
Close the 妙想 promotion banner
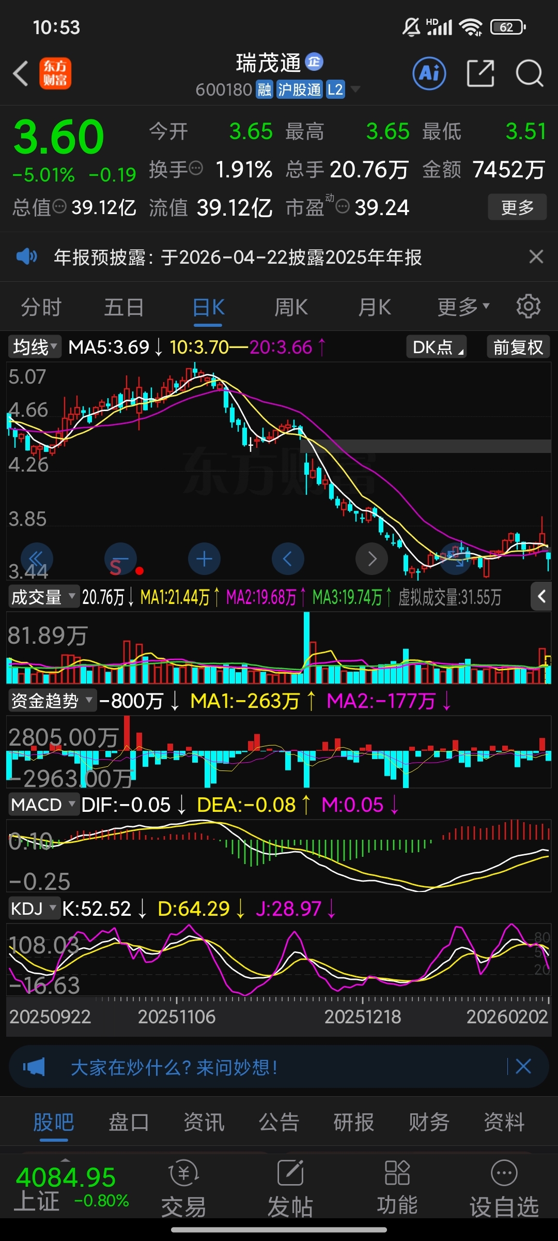(x=523, y=1066)
